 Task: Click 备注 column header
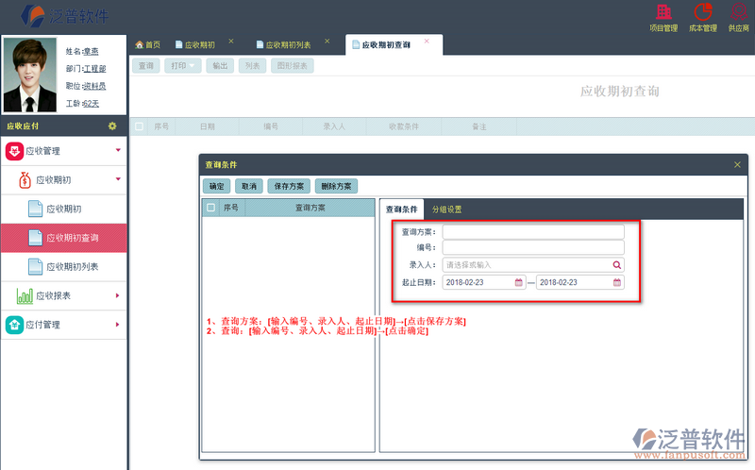point(479,126)
